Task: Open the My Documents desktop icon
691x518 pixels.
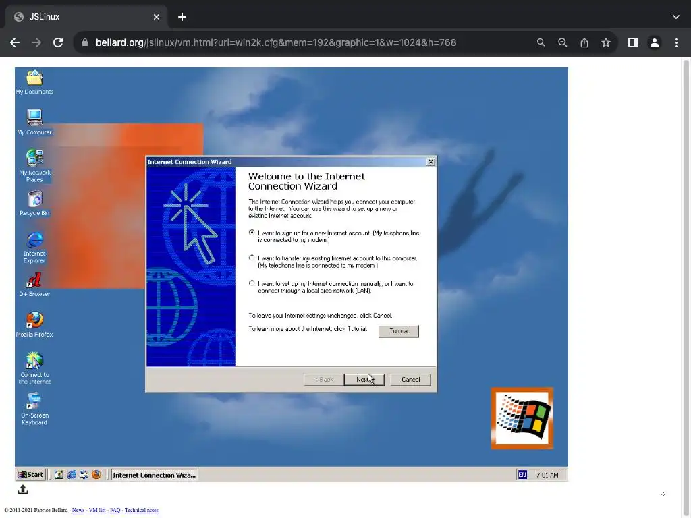Action: click(34, 82)
